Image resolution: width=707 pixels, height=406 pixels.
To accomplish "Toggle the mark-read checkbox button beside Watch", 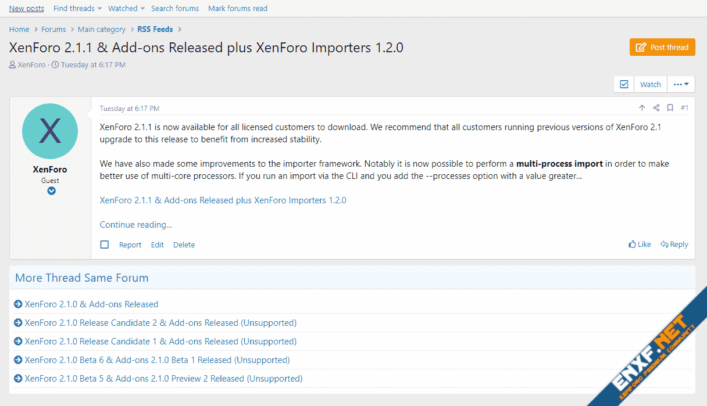I will click(x=624, y=84).
